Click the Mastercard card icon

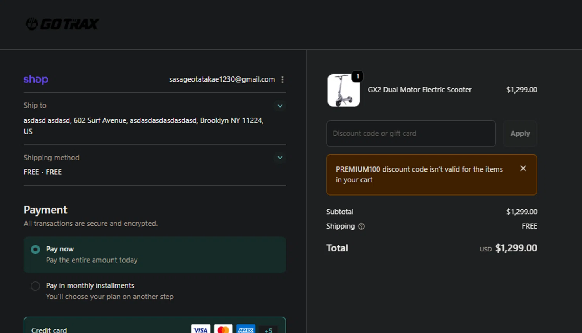click(x=223, y=330)
